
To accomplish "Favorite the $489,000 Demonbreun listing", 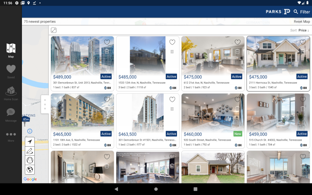I will click(107, 42).
